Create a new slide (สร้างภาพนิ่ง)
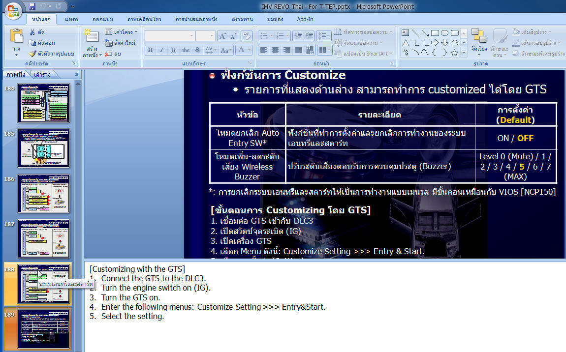The image size is (566, 352). [x=92, y=43]
